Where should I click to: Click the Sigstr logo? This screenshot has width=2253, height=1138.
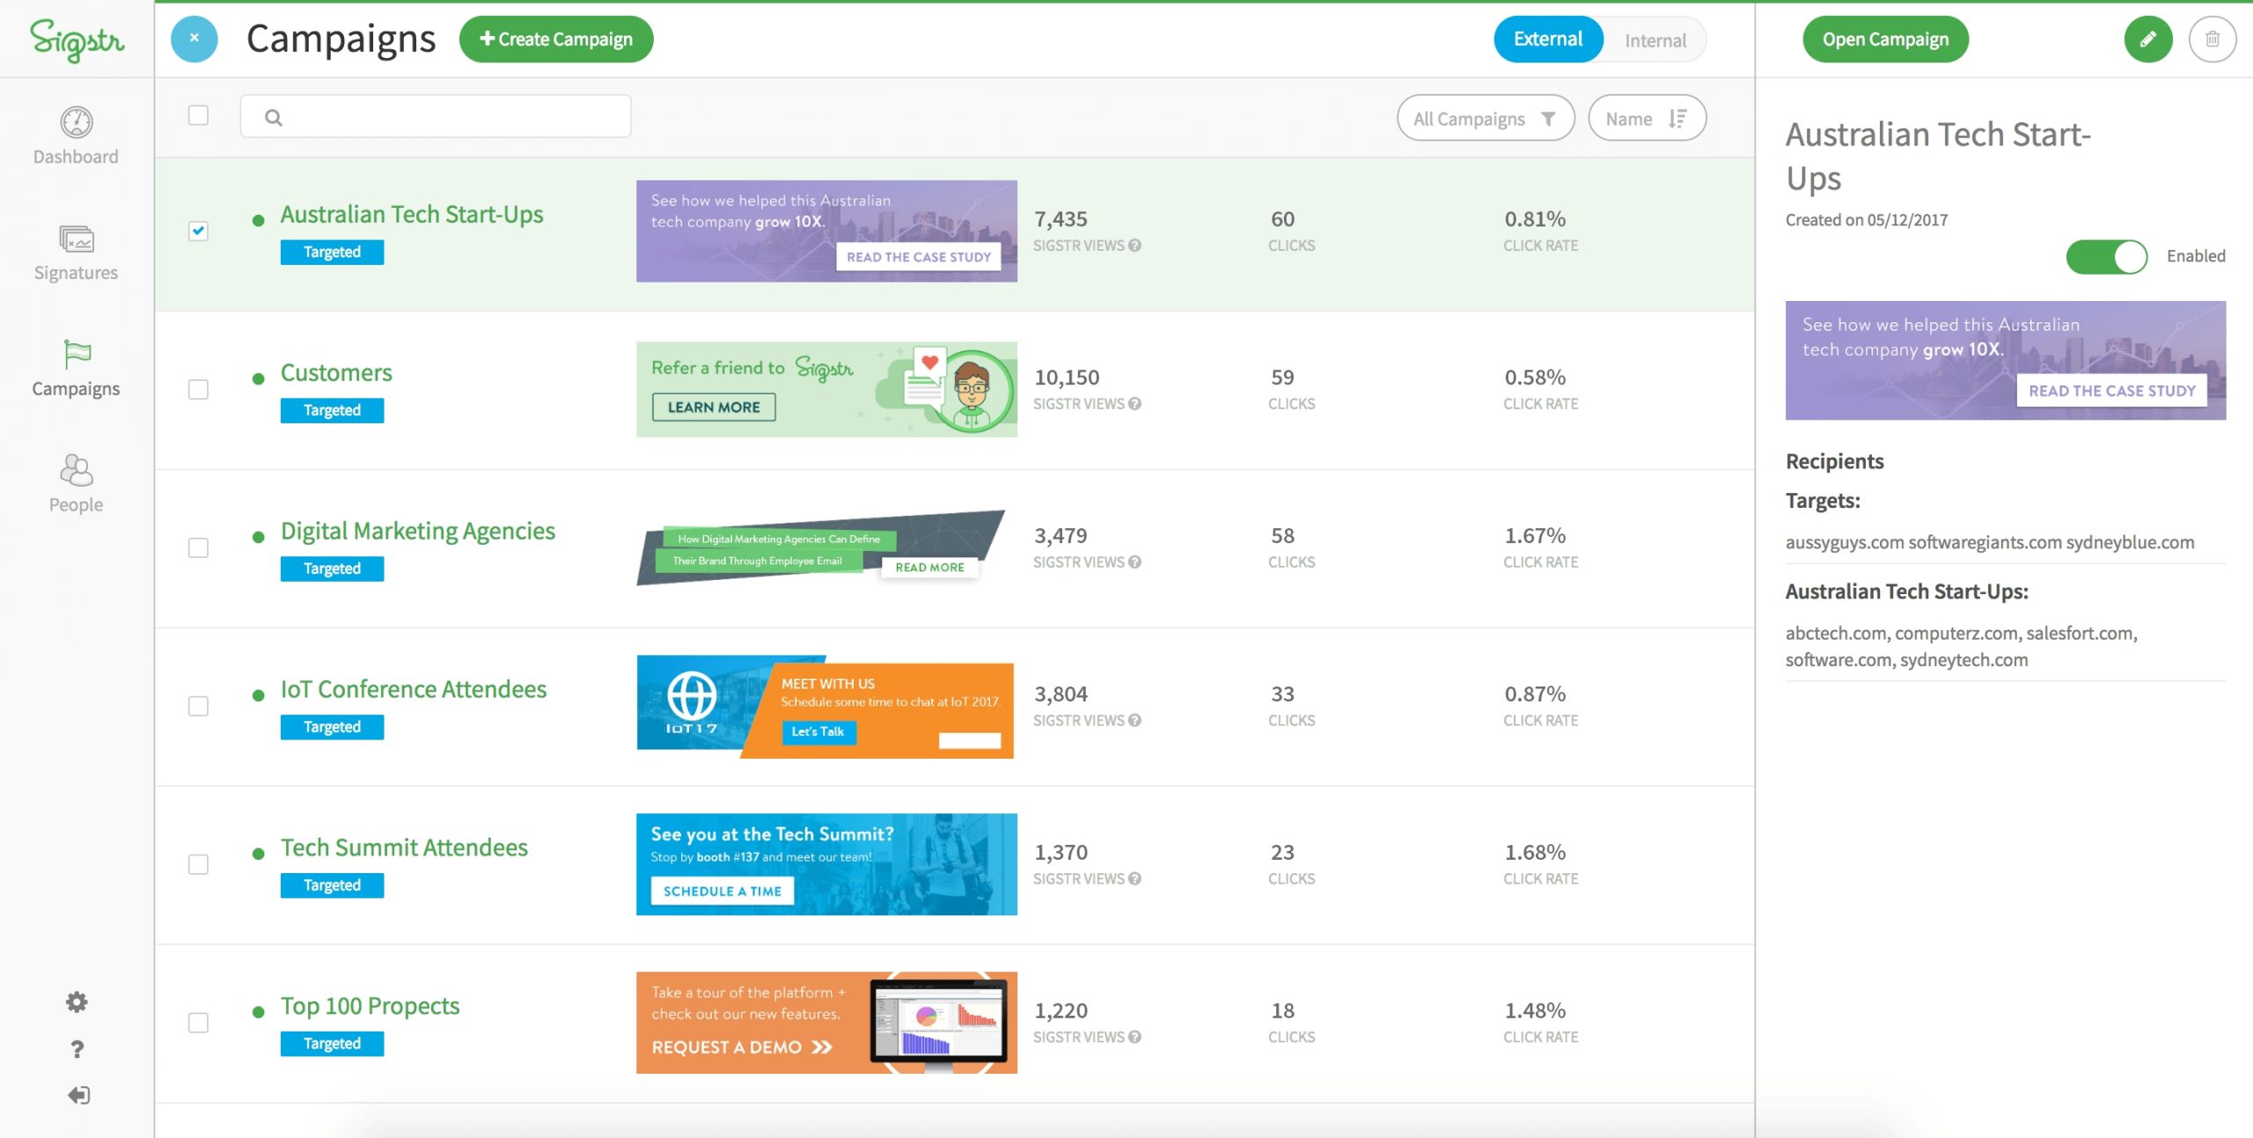77,40
